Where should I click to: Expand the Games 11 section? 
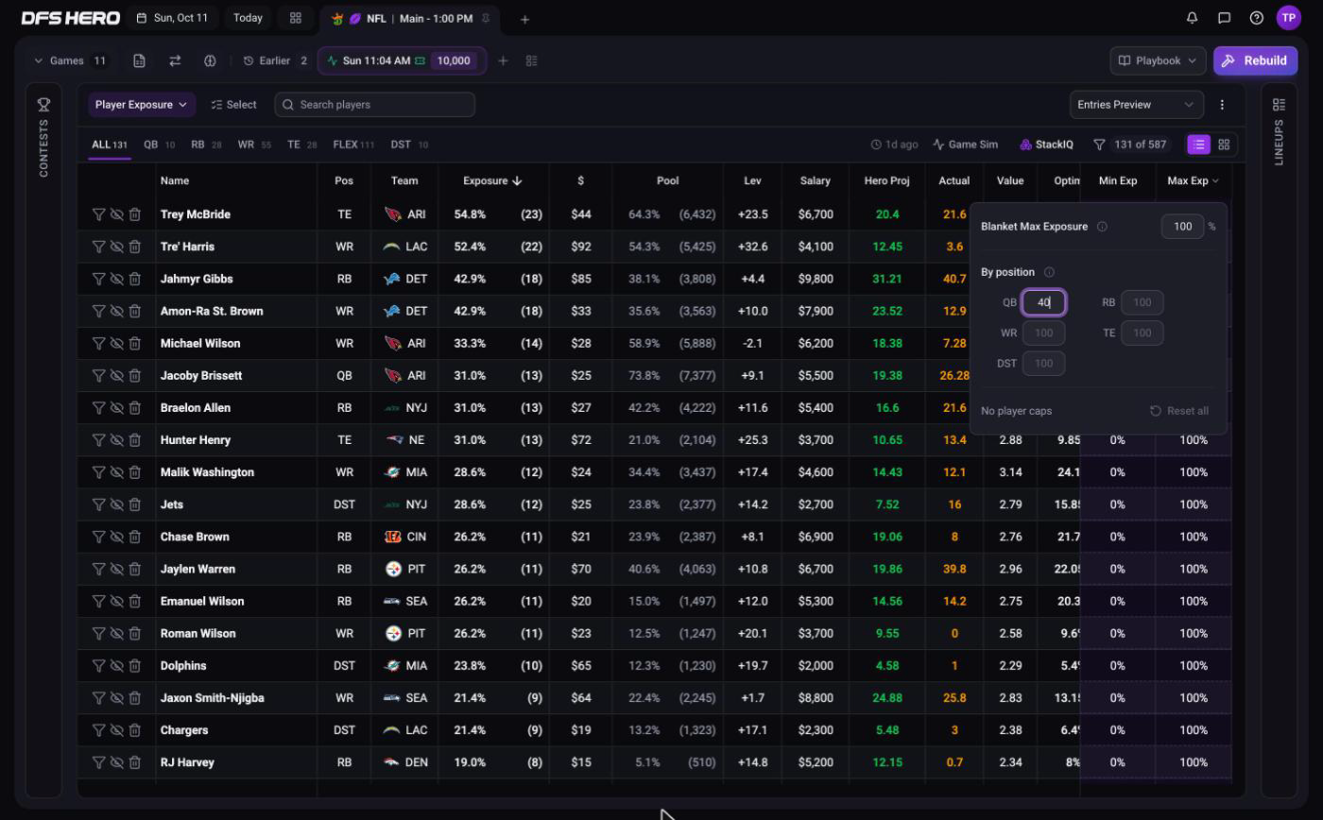click(x=71, y=60)
